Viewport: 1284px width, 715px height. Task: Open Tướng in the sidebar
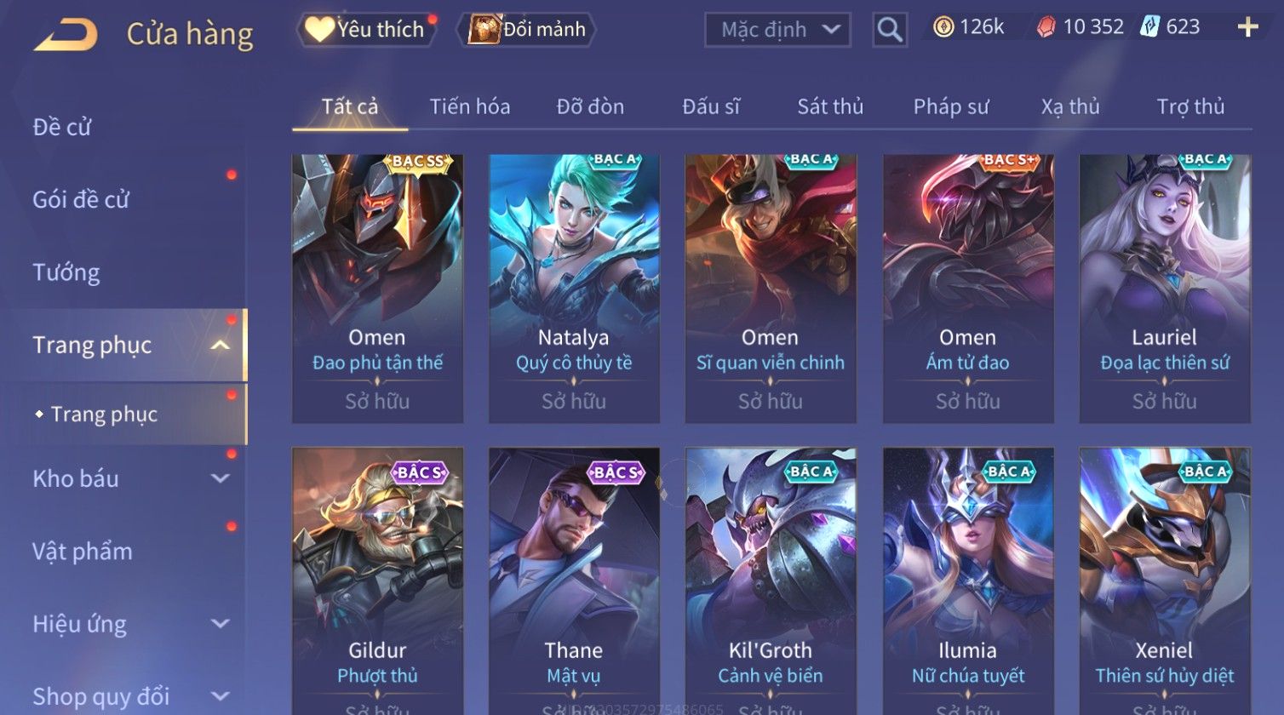66,272
